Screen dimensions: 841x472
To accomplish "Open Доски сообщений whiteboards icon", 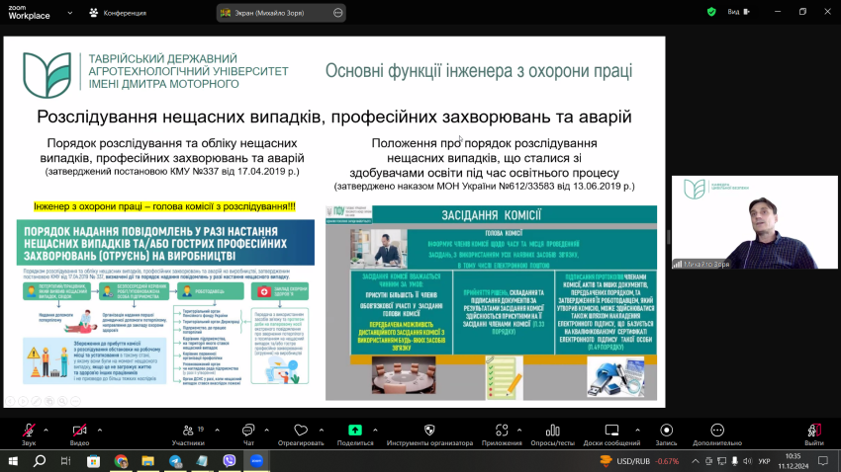I will coord(612,431).
